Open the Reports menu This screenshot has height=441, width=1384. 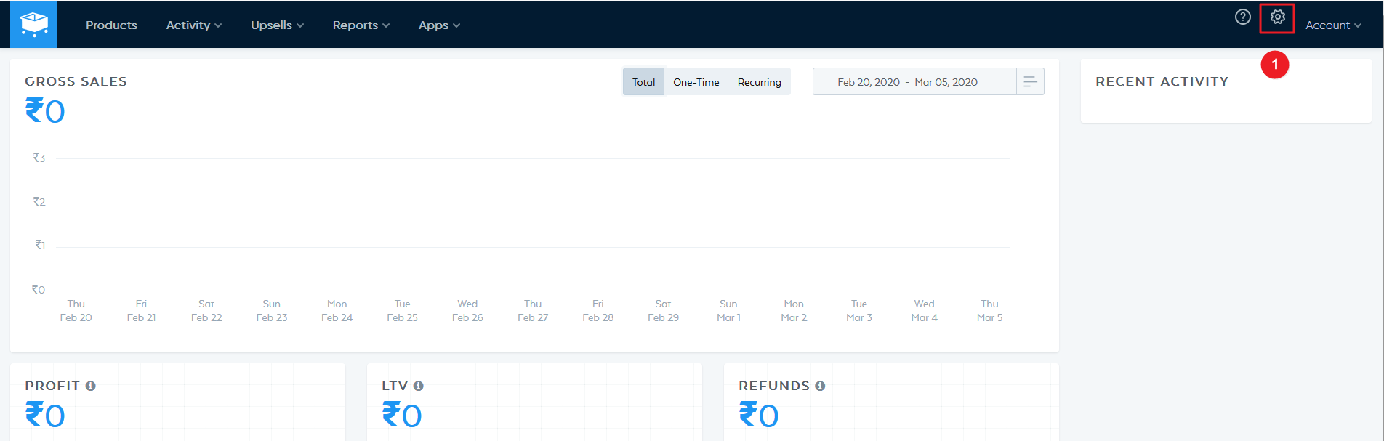click(x=361, y=25)
